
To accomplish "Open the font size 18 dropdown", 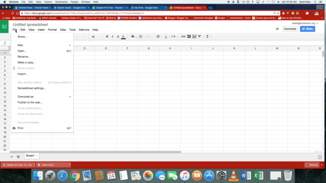I will click(96, 37).
